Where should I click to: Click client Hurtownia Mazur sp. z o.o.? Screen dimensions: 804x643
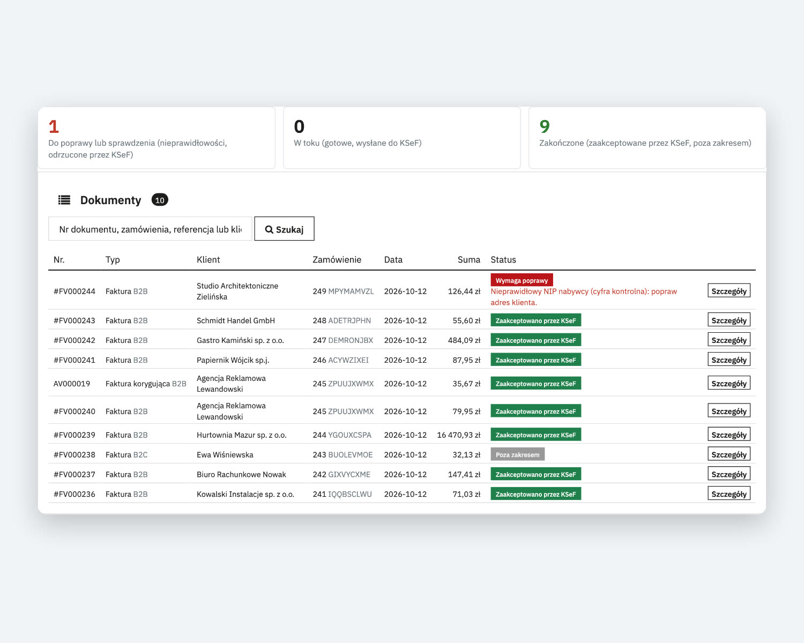point(242,435)
